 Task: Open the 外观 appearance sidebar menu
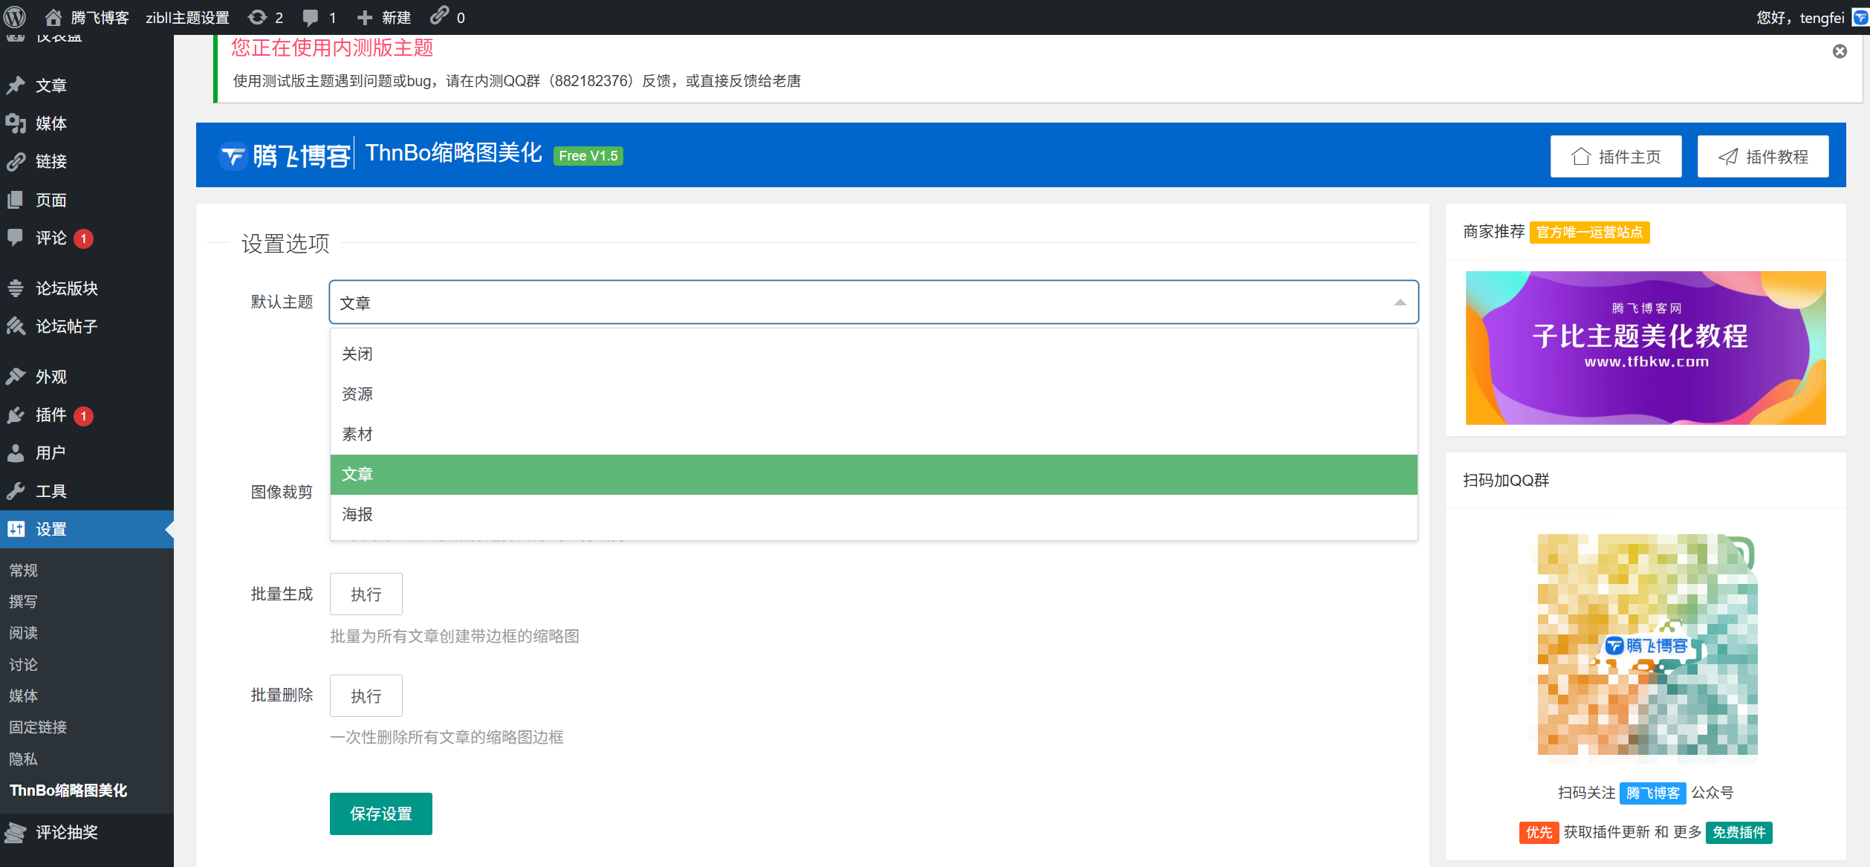pyautogui.click(x=51, y=377)
